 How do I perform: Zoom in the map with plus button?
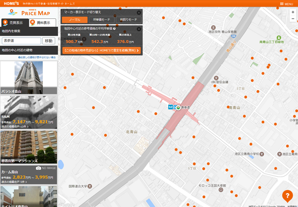293,12
